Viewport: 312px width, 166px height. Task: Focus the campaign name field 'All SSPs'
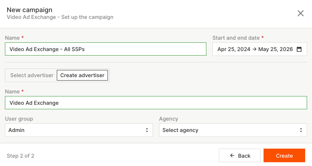coord(106,49)
